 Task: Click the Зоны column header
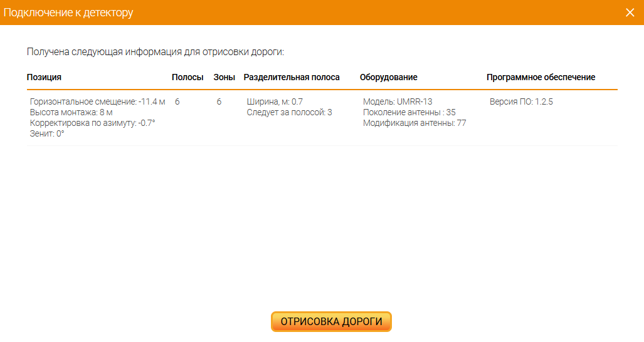point(224,78)
